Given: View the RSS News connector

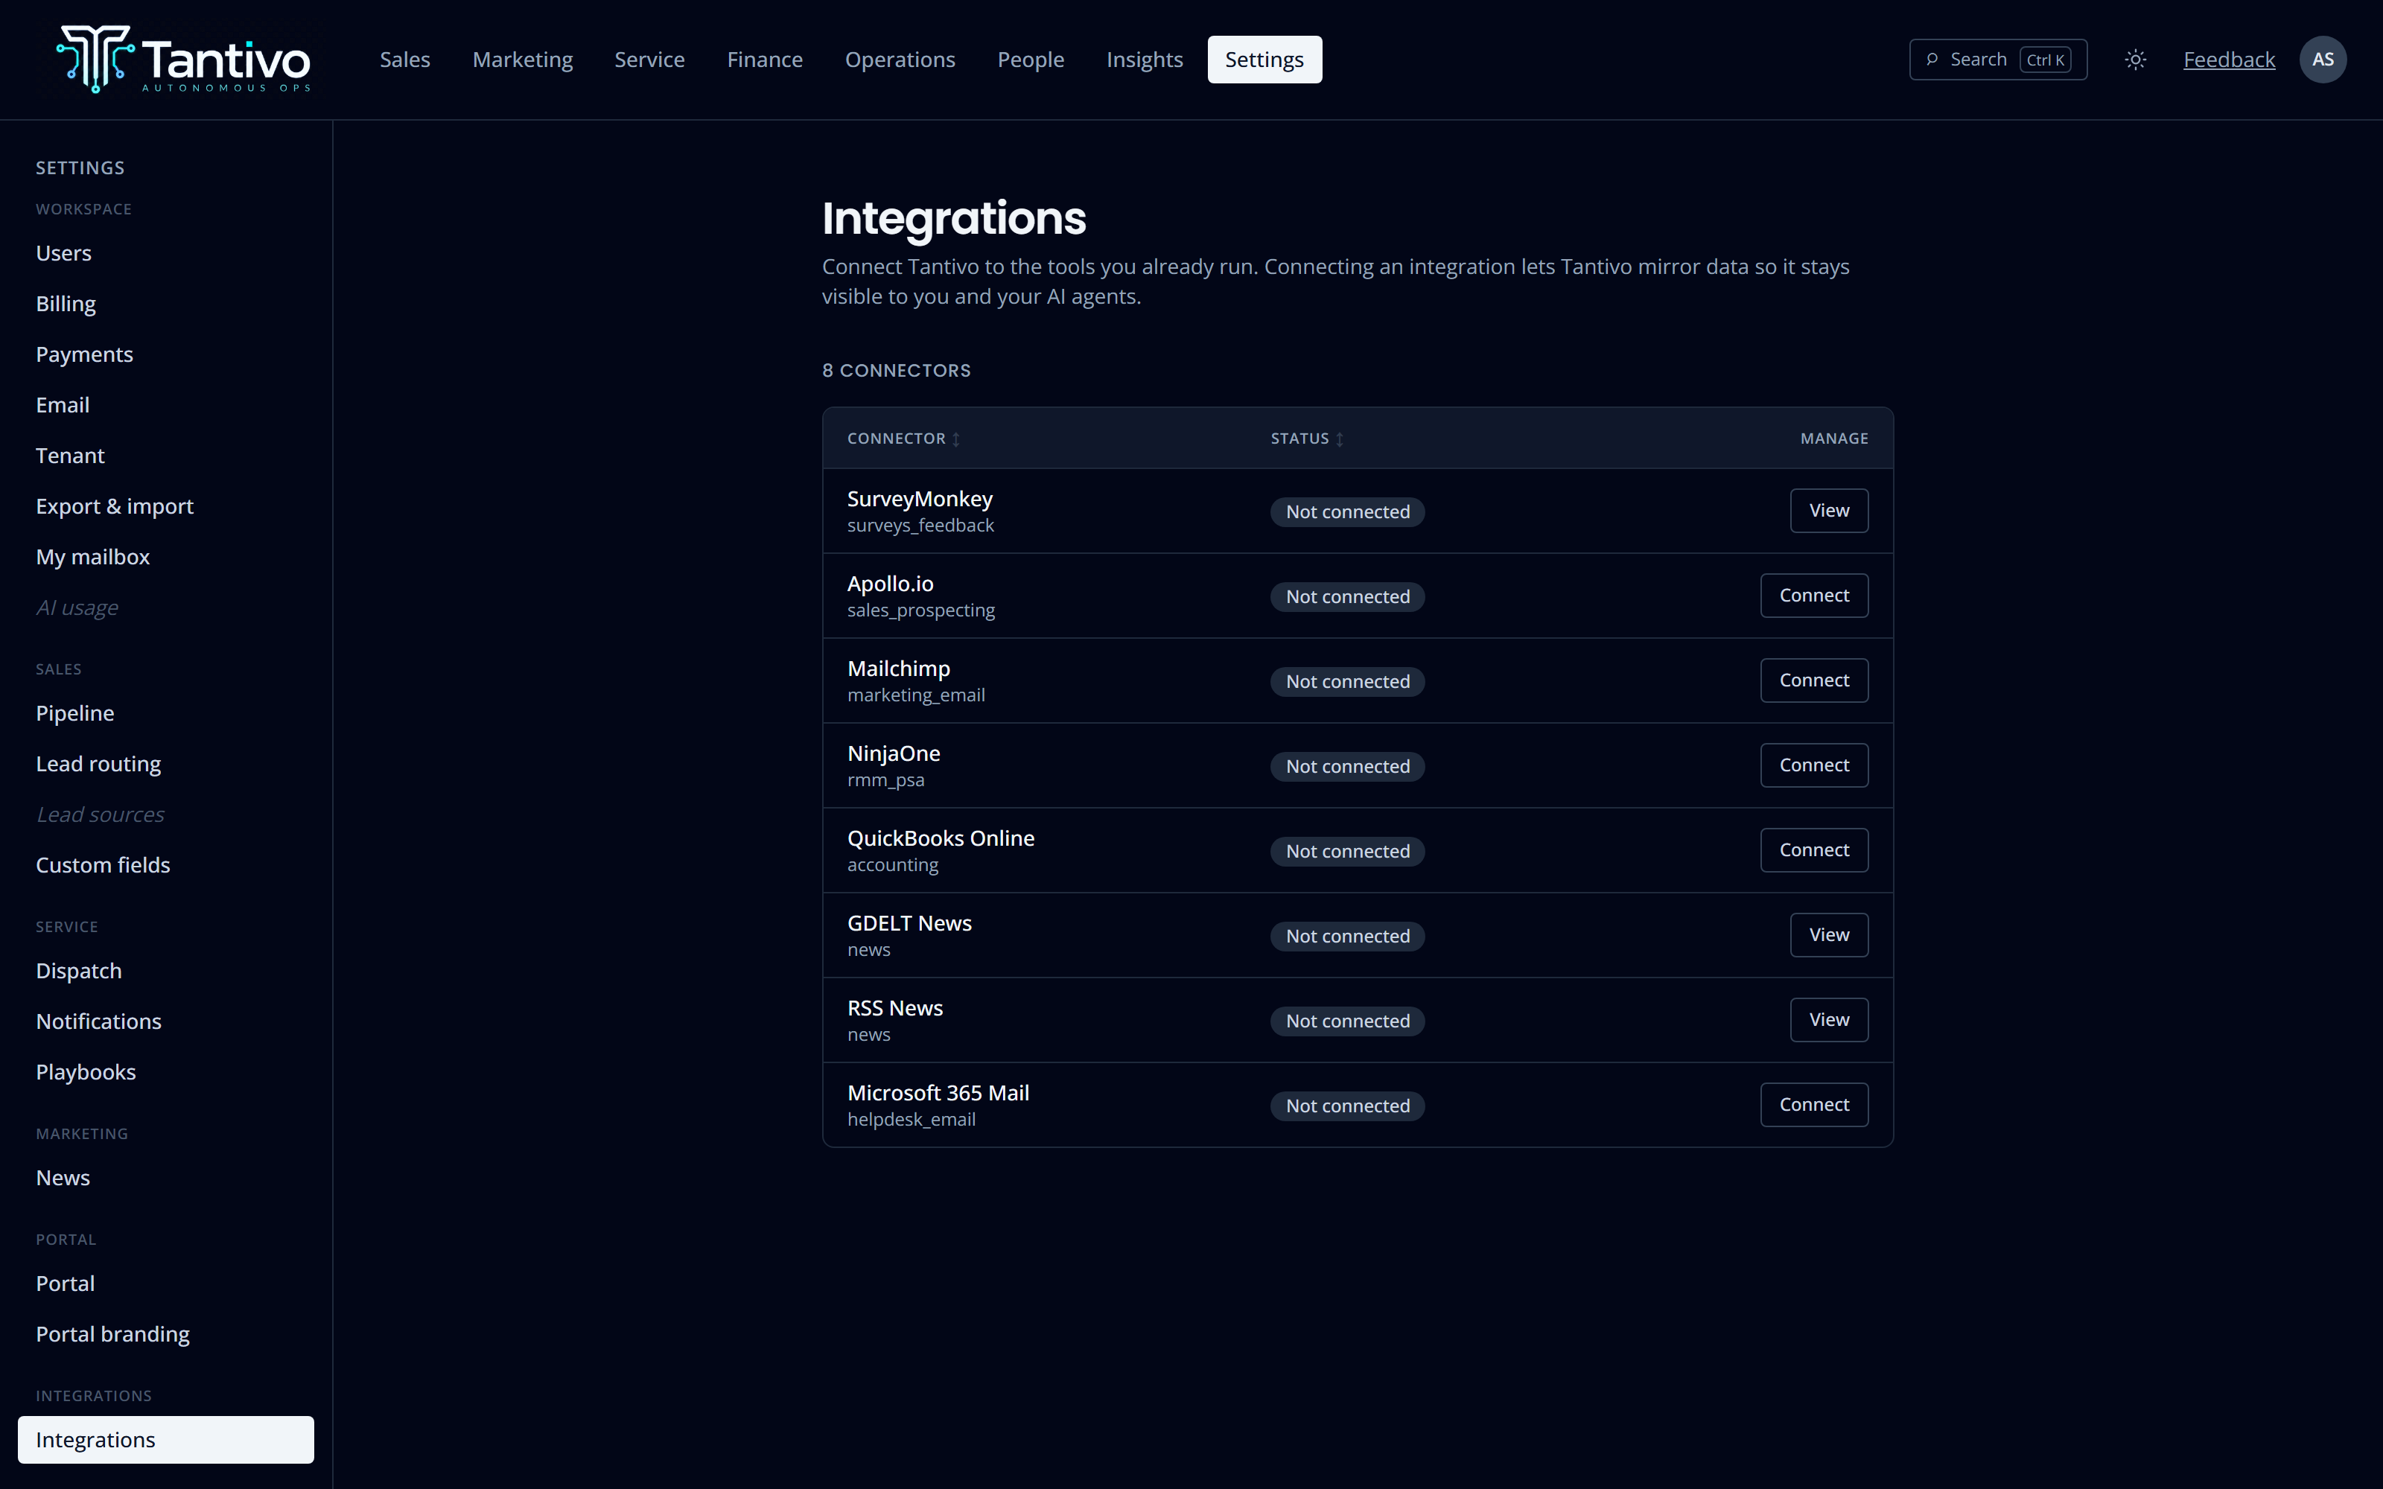Looking at the screenshot, I should pyautogui.click(x=1829, y=1019).
